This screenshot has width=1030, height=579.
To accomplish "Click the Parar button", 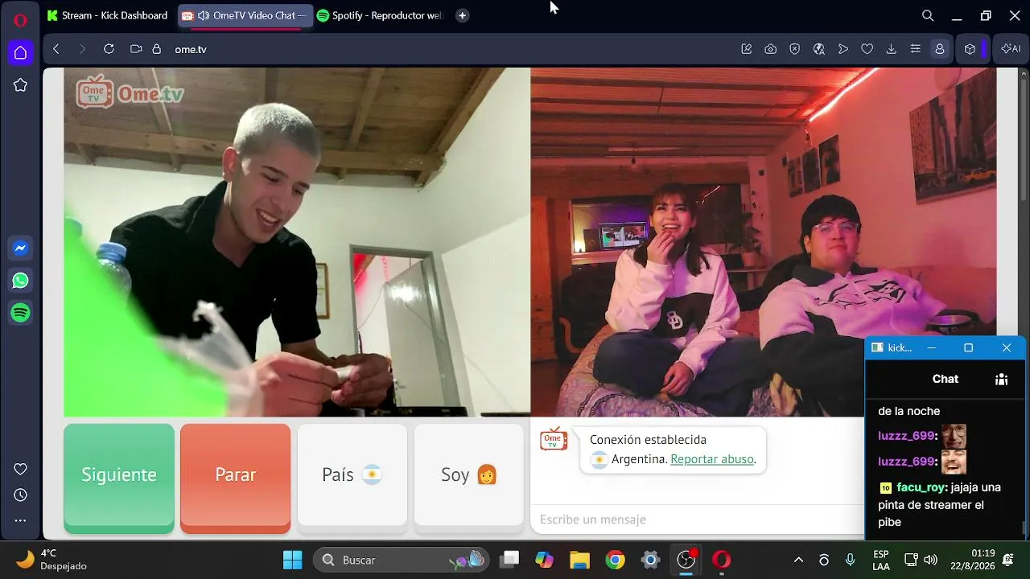I will [x=236, y=478].
